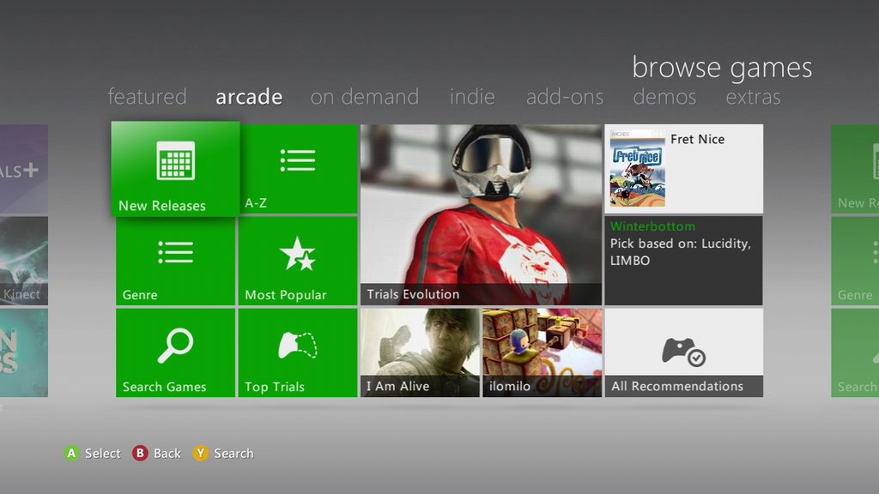Switch to the on demand tab
This screenshot has width=879, height=494.
[364, 97]
